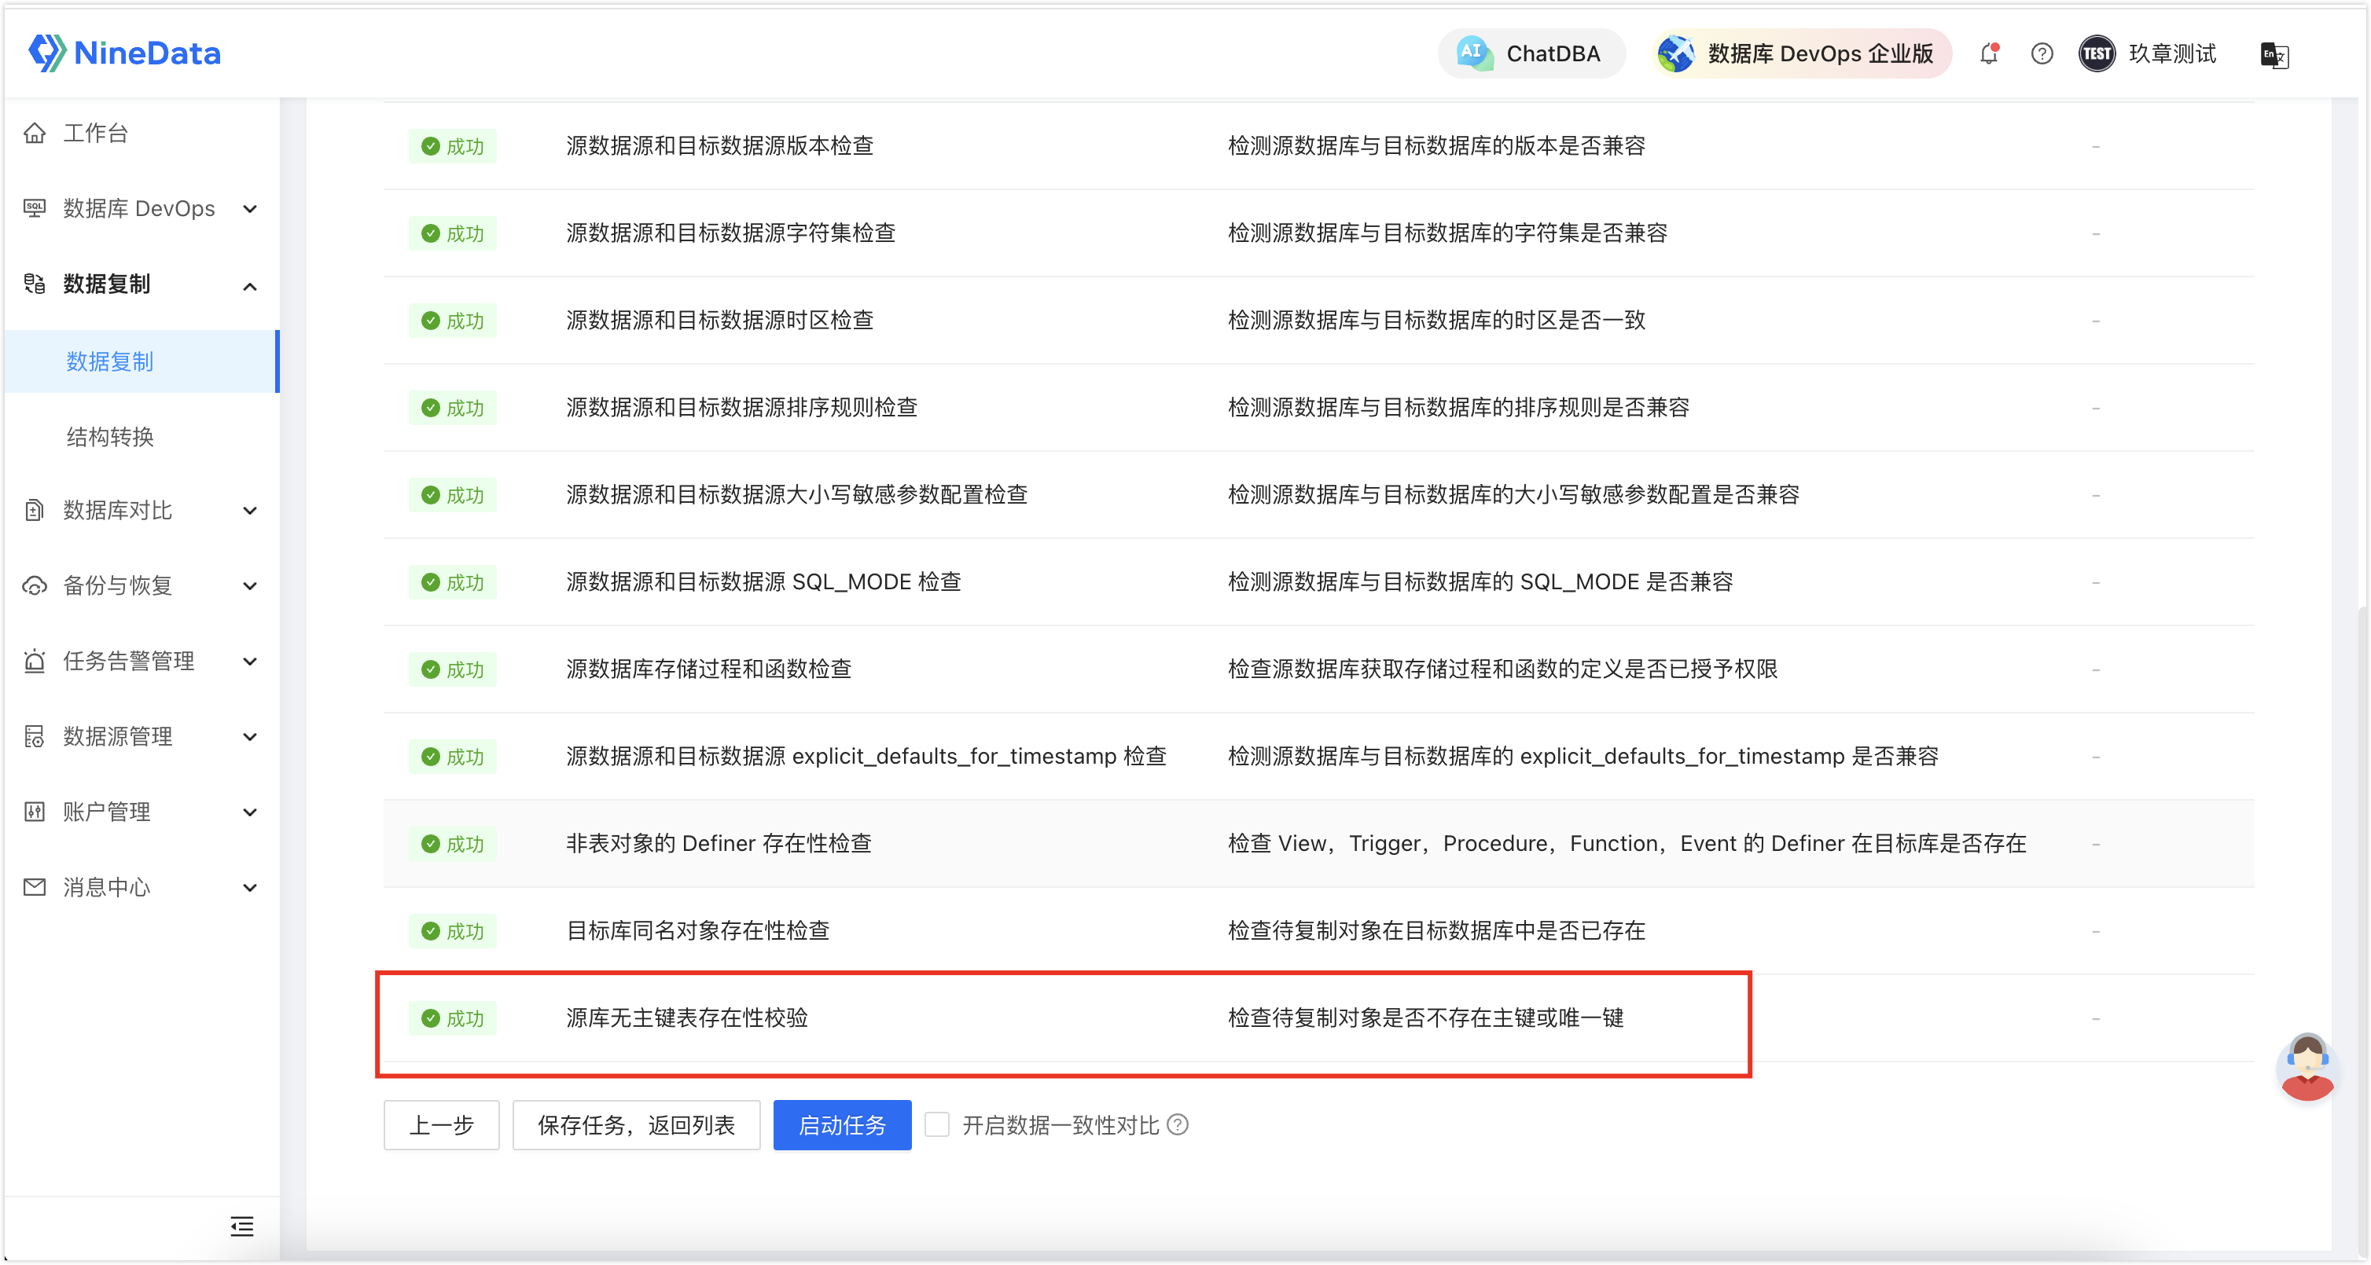Click 成功 status of 存储过程和函数检查 row
The image size is (2371, 1265).
(x=453, y=669)
